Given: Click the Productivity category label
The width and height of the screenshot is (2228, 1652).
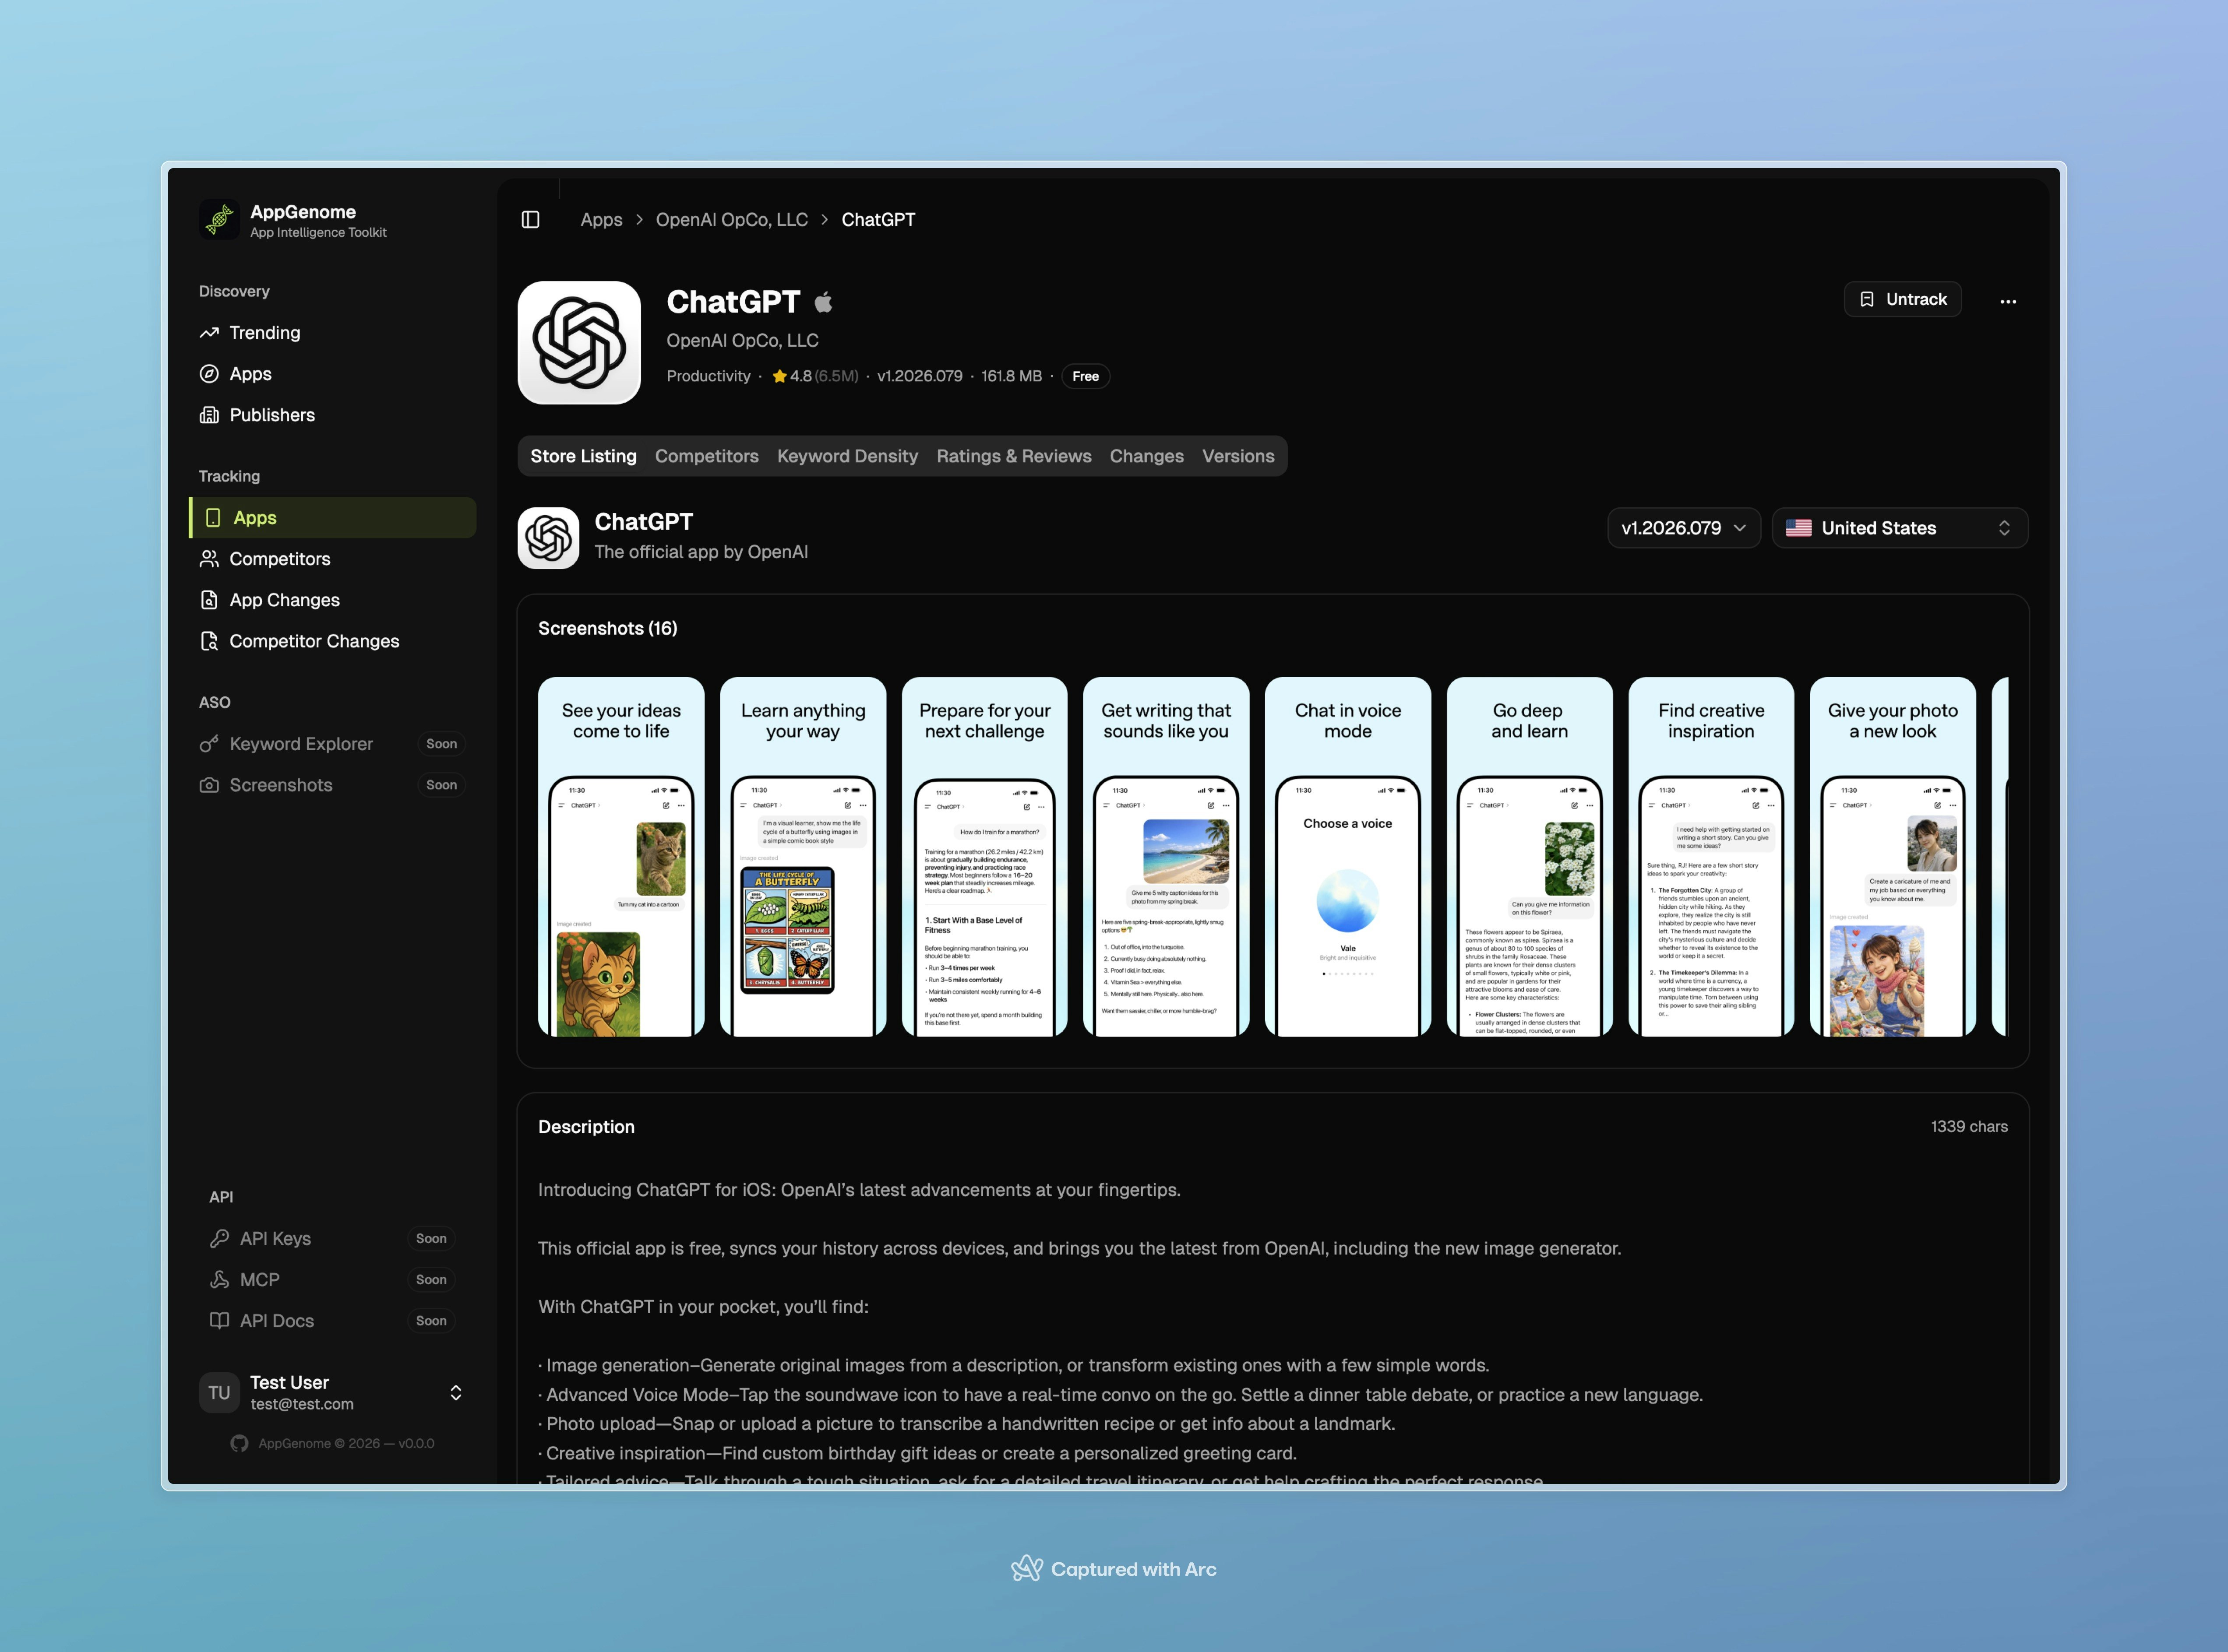Looking at the screenshot, I should click(709, 377).
